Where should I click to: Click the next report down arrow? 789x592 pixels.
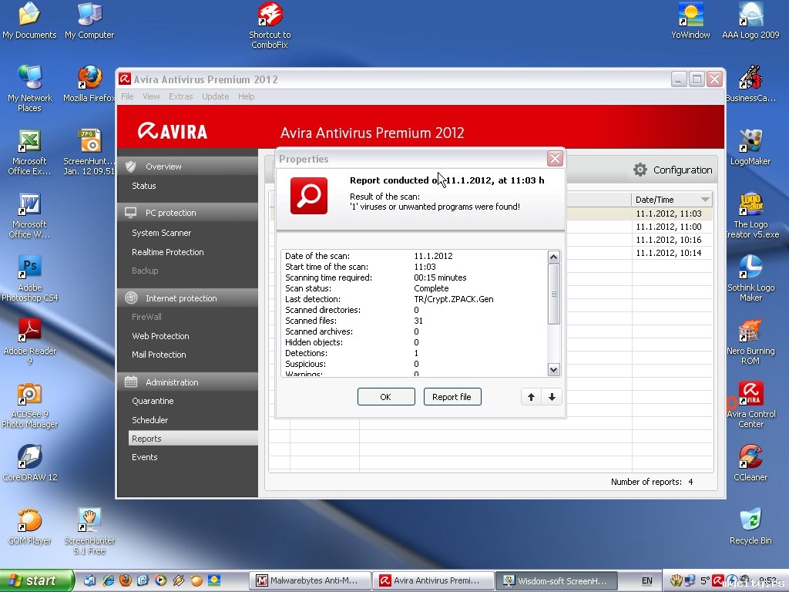[552, 397]
